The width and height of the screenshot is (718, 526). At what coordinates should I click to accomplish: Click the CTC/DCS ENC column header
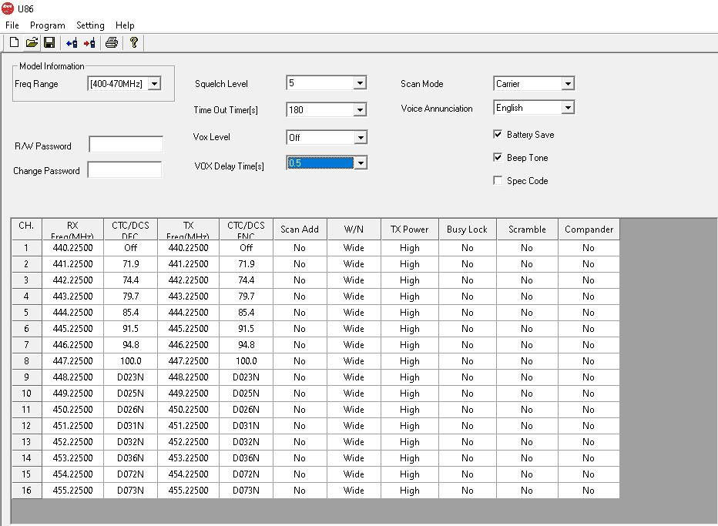[x=247, y=229]
